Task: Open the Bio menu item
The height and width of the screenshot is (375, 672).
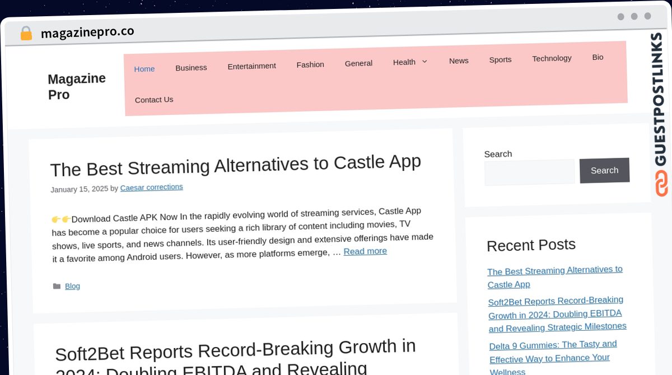Action: point(598,57)
